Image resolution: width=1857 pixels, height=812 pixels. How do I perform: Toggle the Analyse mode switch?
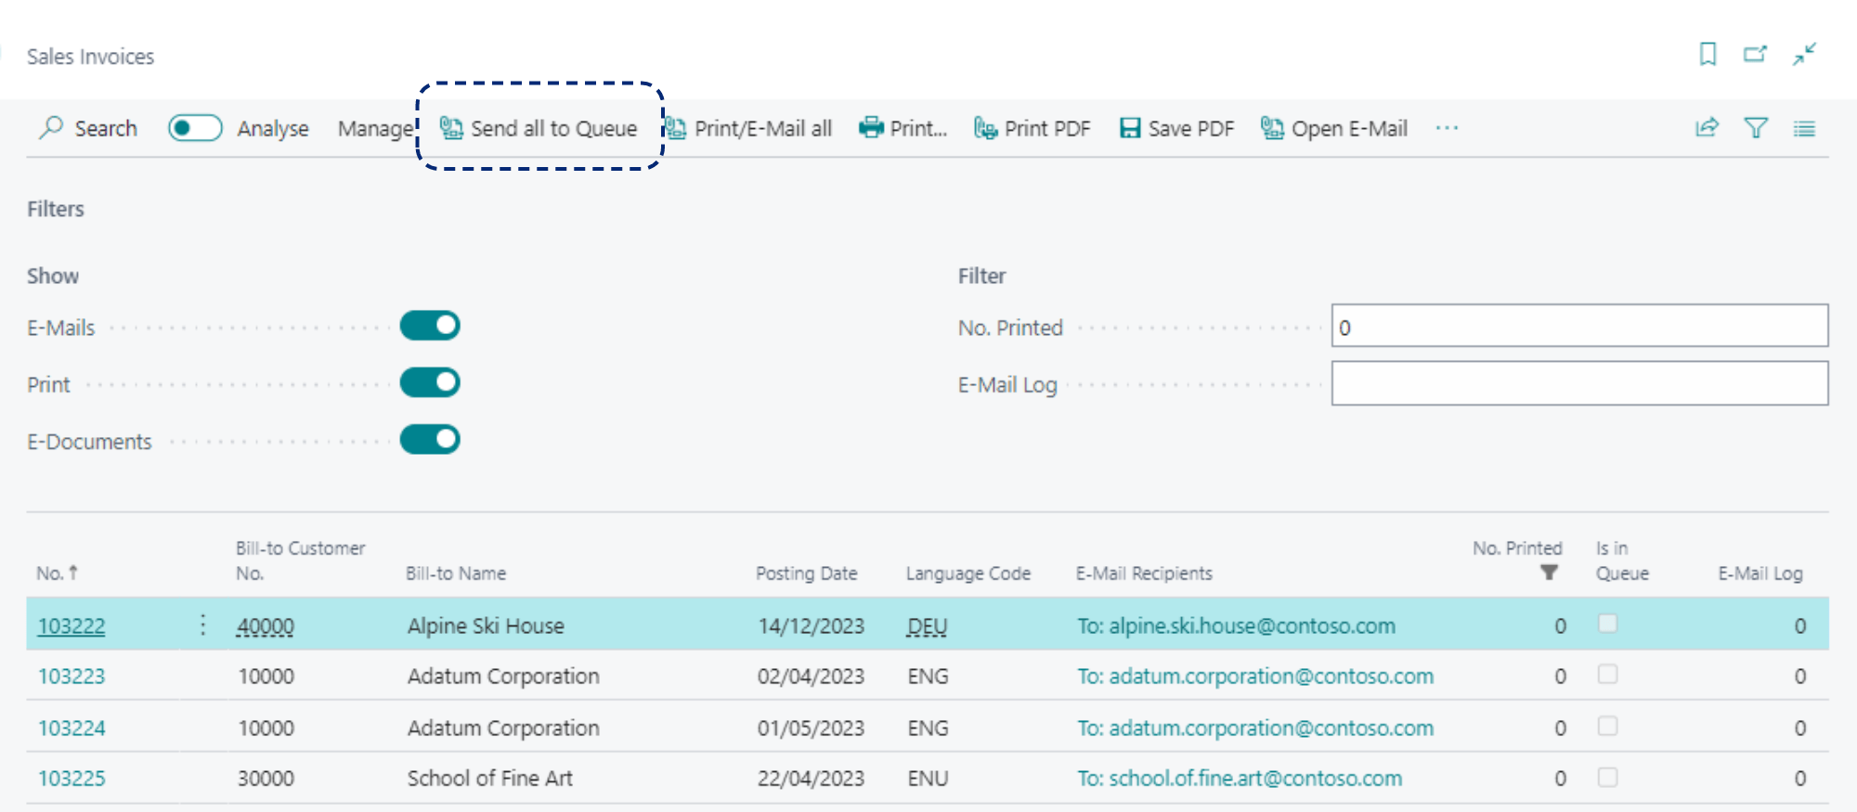pos(195,128)
